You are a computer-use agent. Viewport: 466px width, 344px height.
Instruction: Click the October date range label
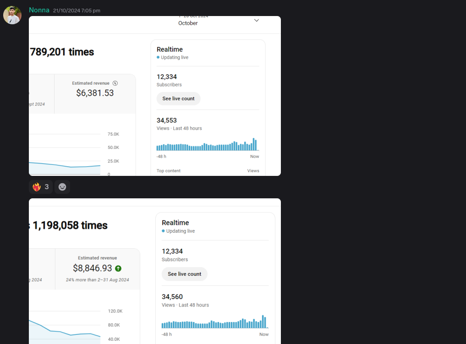(188, 23)
